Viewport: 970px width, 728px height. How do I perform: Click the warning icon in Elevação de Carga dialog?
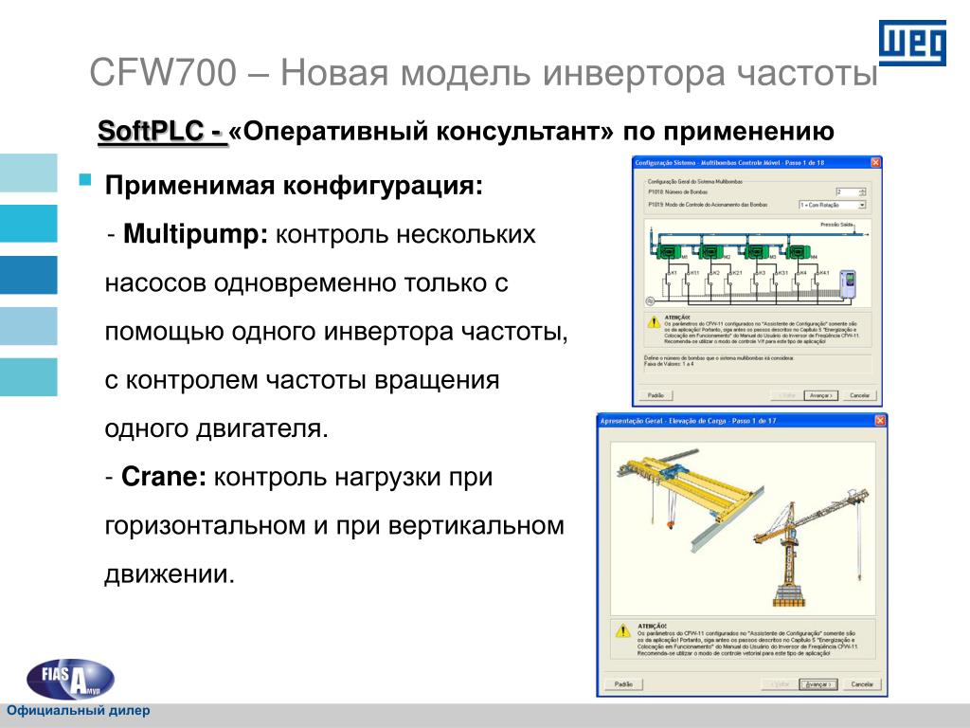click(623, 630)
